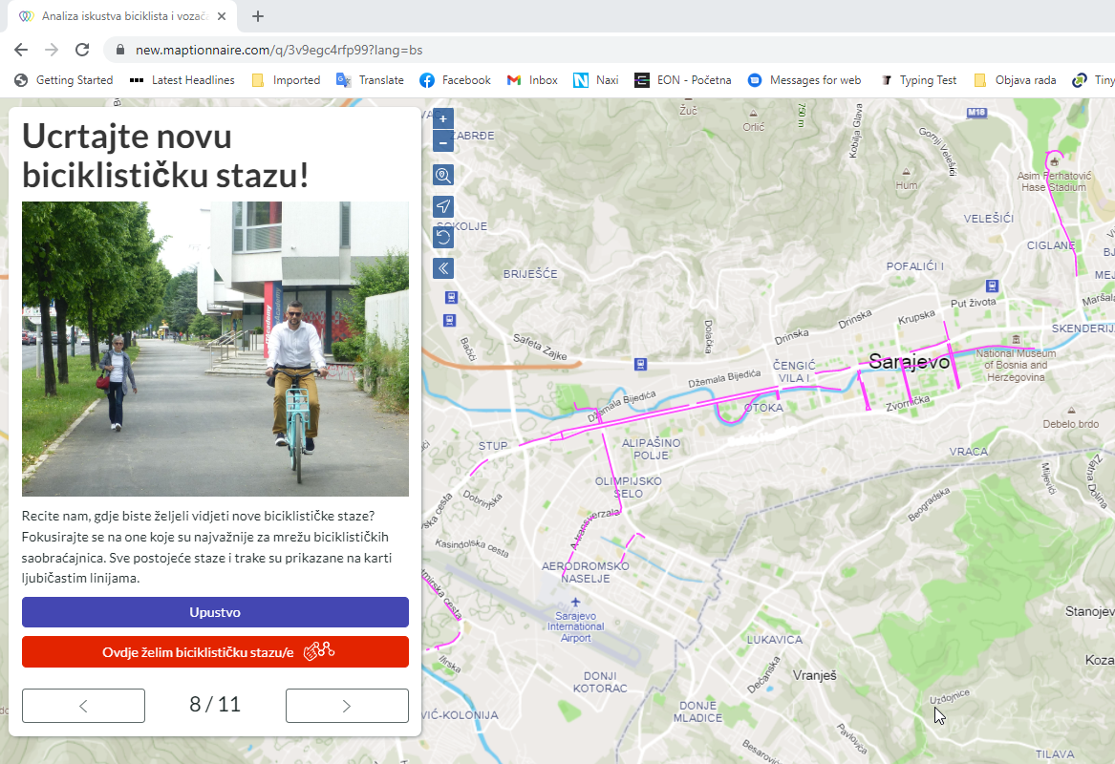Expand the Objava rada bookmarks folder
The width and height of the screenshot is (1115, 764).
click(1015, 80)
